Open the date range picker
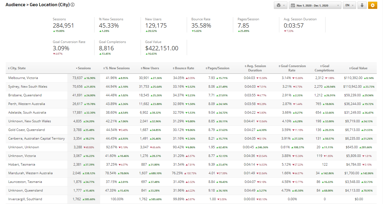Image resolution: width=383 pixels, height=204 pixels. (315, 5)
